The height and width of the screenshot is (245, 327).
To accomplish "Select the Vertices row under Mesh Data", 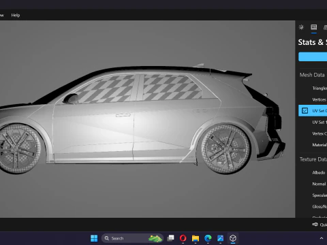I will [x=313, y=99].
